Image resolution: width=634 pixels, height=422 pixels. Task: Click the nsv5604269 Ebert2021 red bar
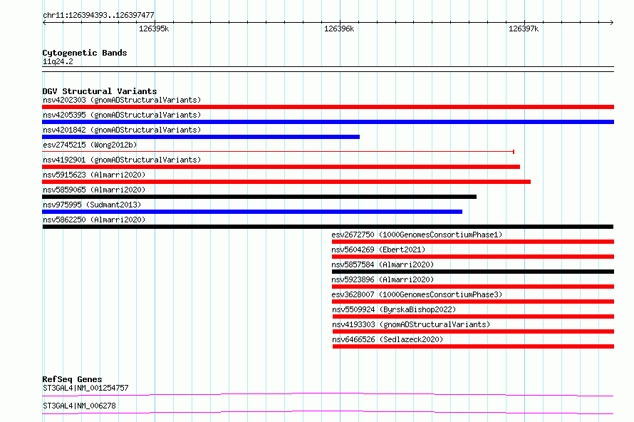click(473, 257)
